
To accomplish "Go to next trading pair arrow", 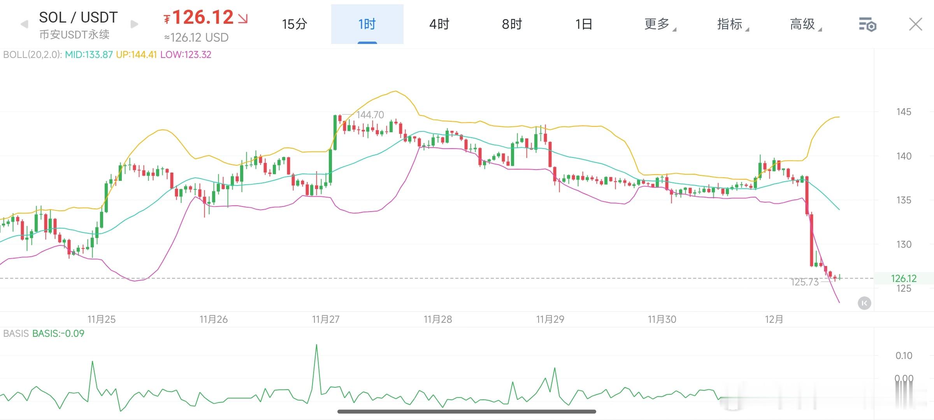I will pyautogui.click(x=134, y=24).
